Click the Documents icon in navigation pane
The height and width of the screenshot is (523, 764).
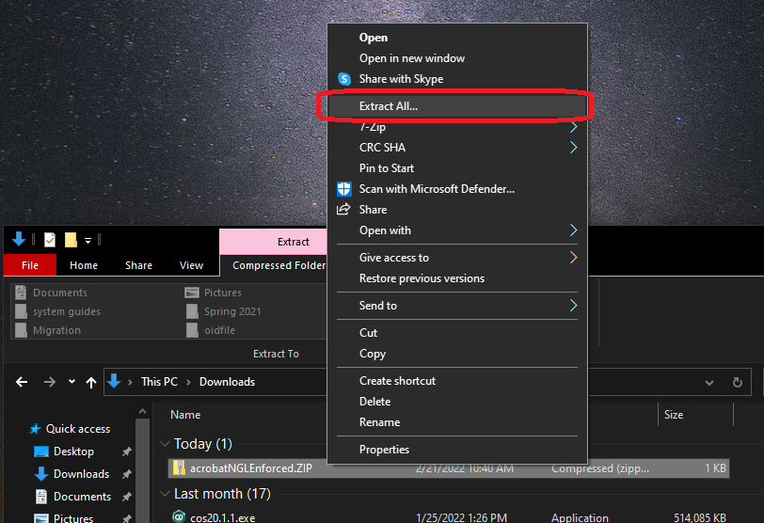41,497
